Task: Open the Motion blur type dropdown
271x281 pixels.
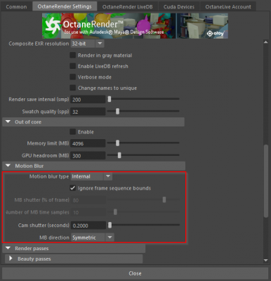Action: coord(91,176)
